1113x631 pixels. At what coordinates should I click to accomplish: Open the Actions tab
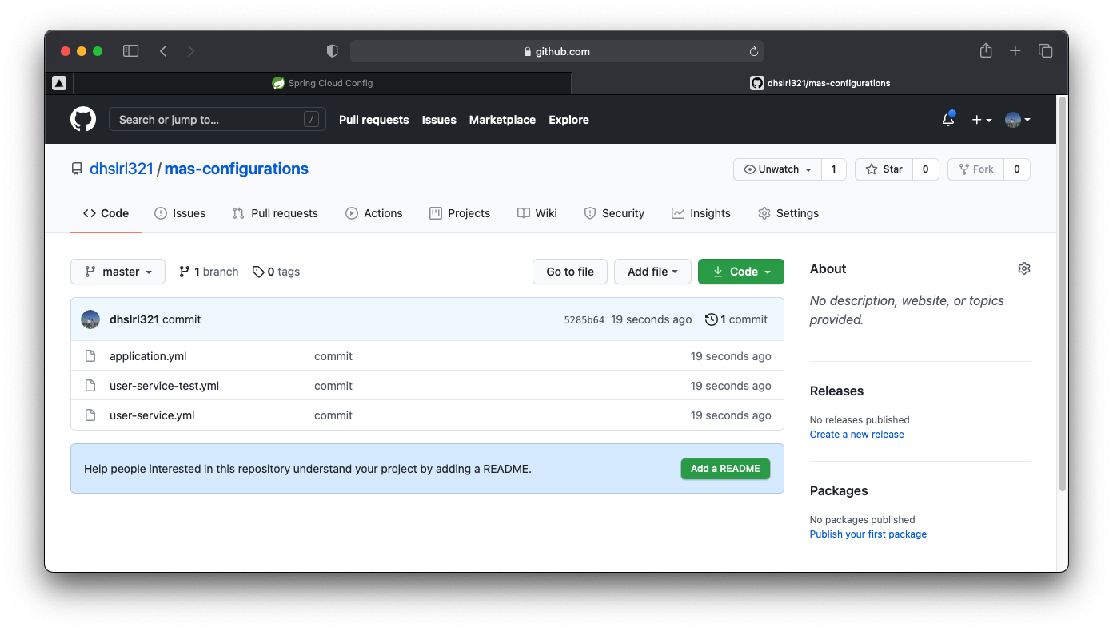pyautogui.click(x=374, y=213)
